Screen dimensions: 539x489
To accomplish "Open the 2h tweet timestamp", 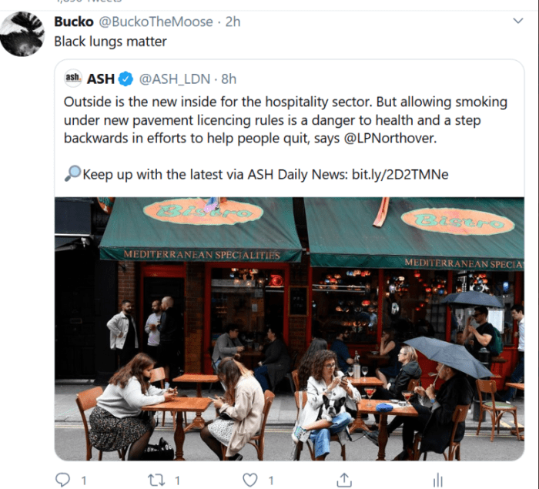I will [233, 22].
